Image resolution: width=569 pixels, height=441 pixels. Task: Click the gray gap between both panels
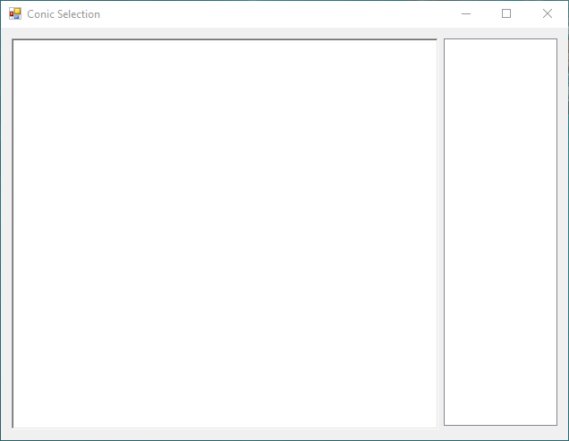pyautogui.click(x=440, y=233)
